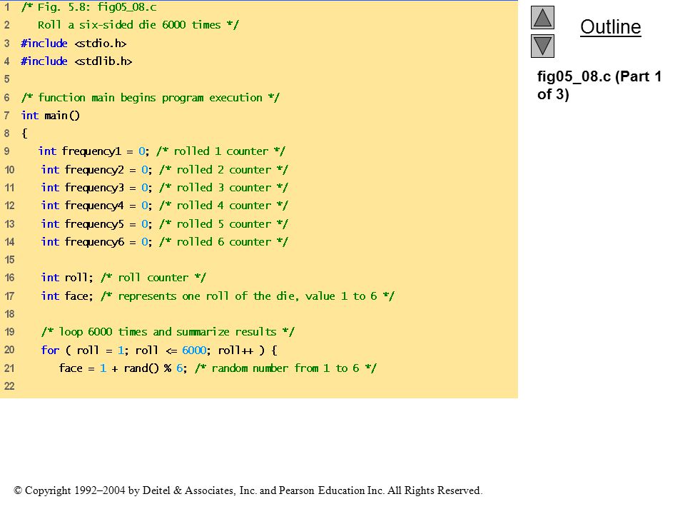Image resolution: width=685 pixels, height=514 pixels.
Task: Click the 'rolled 6 counter' comment
Action: click(x=223, y=242)
